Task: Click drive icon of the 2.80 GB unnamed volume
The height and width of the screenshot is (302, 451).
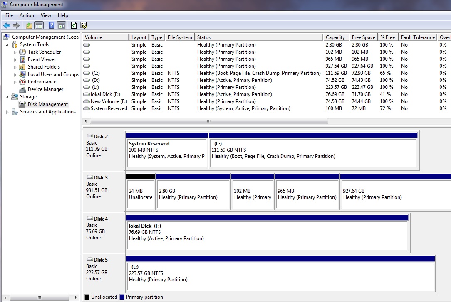Action: tap(87, 45)
